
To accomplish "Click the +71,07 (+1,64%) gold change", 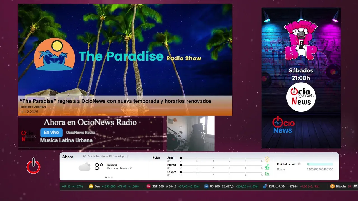I will point(128,186).
